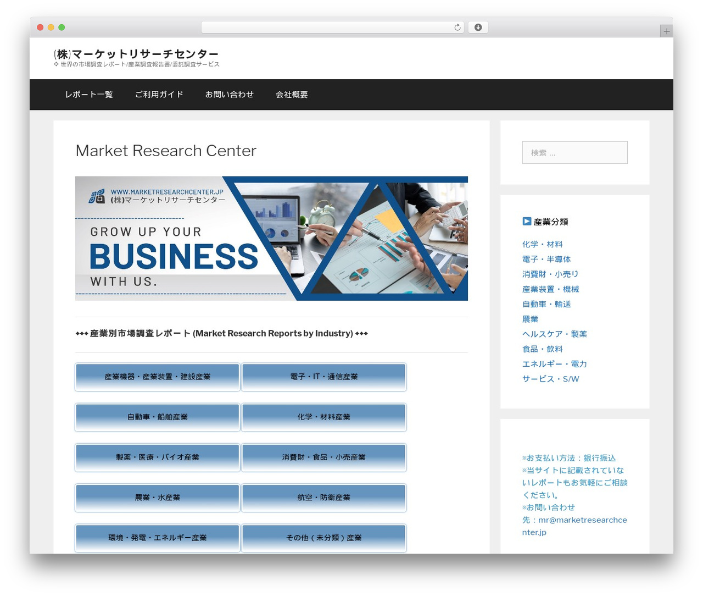Image resolution: width=703 pixels, height=596 pixels.
Task: Click the browser download arrow icon
Action: 478,27
